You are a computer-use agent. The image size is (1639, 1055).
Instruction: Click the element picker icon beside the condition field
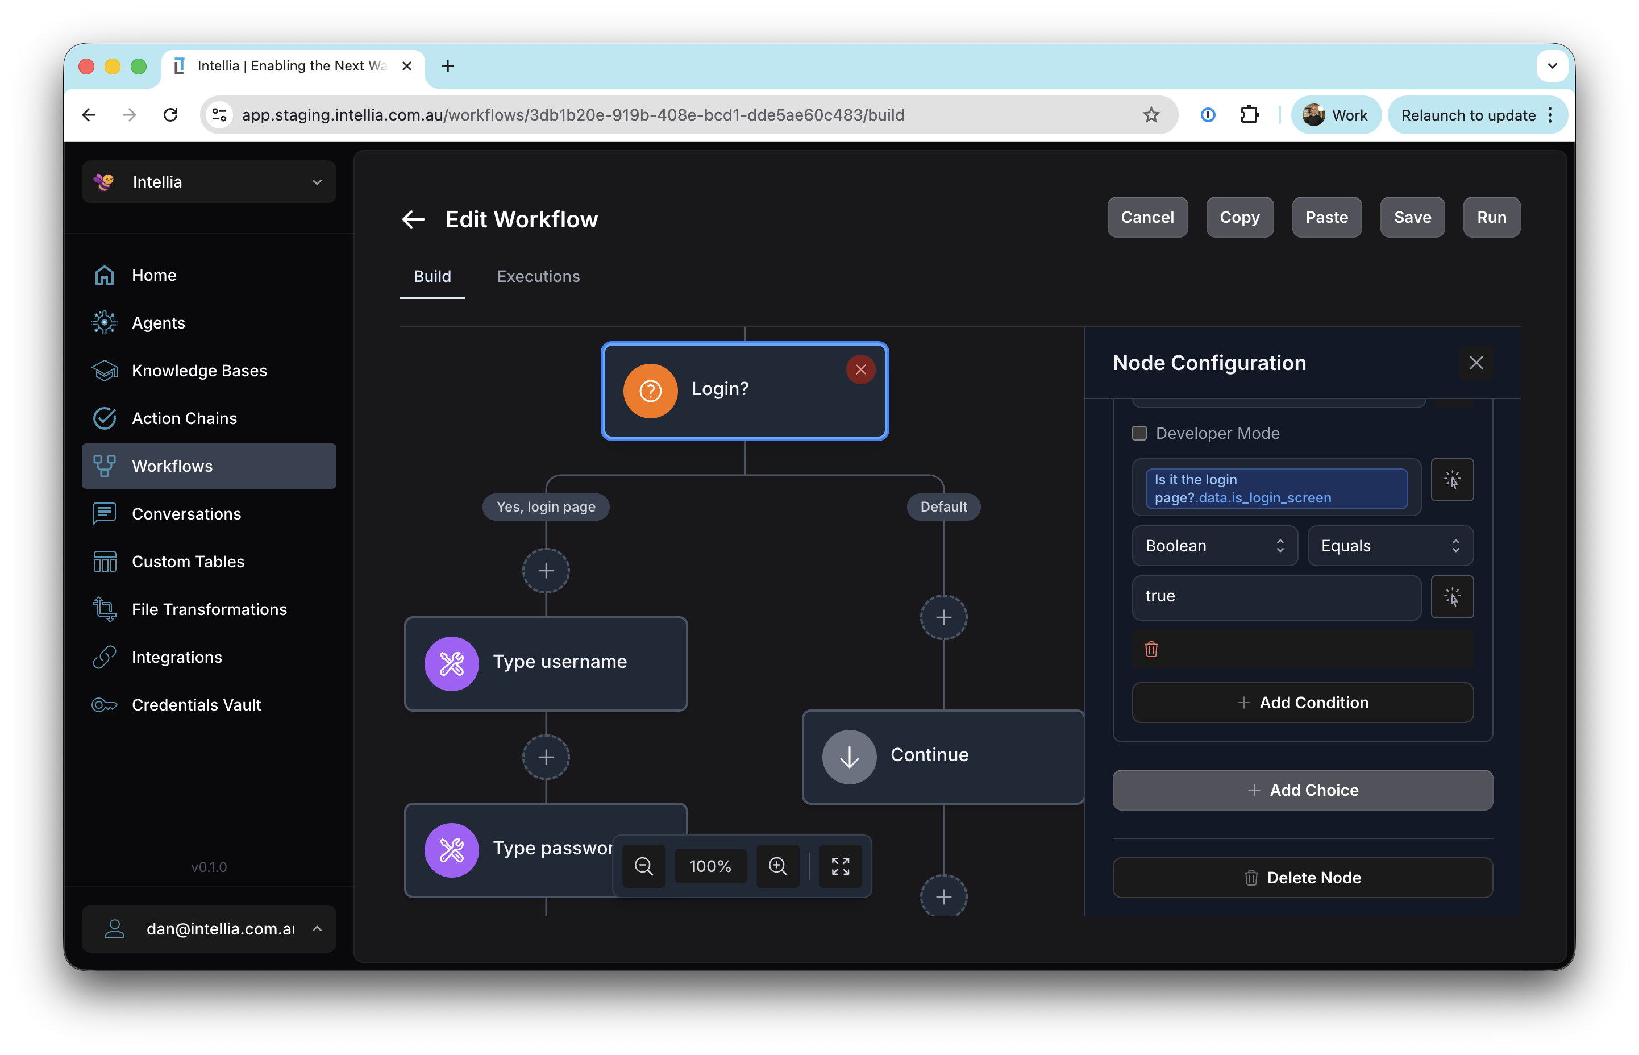1452,480
